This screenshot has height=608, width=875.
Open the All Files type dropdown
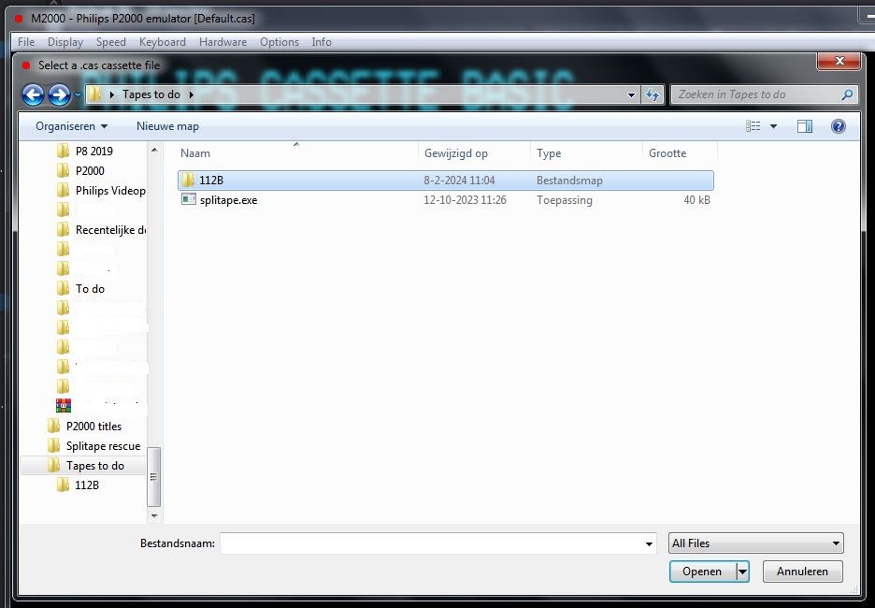coord(756,543)
